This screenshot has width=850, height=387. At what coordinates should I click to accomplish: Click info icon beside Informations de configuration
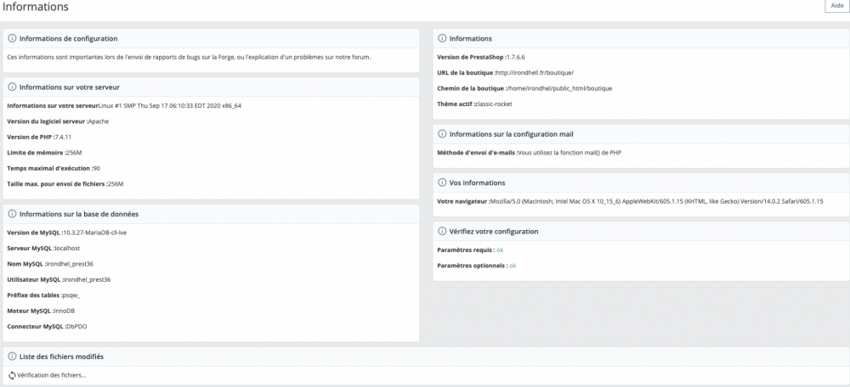[12, 38]
